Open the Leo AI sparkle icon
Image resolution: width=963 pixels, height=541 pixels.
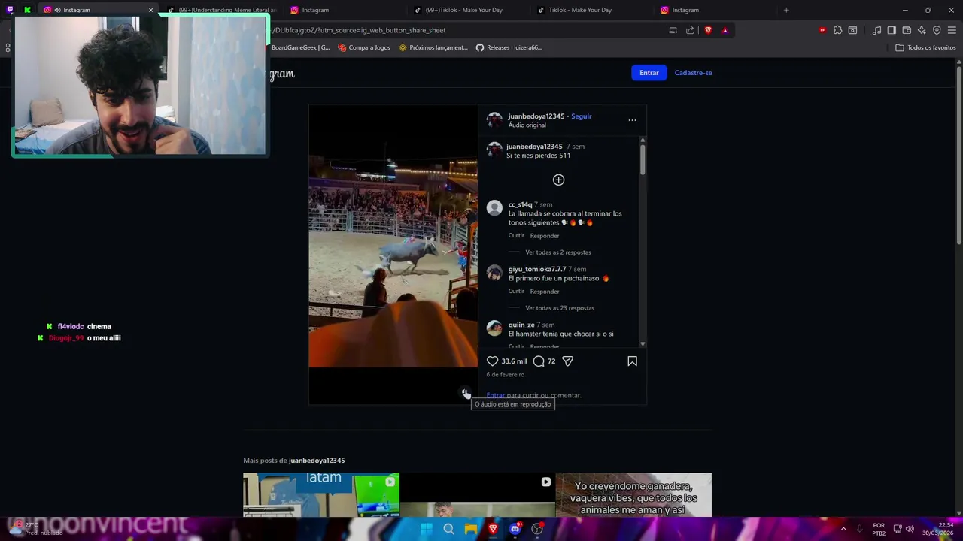pos(922,30)
